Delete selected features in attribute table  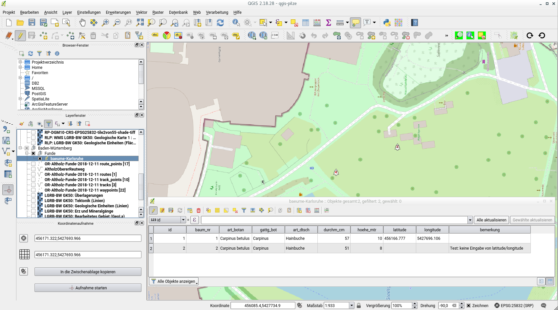click(199, 211)
